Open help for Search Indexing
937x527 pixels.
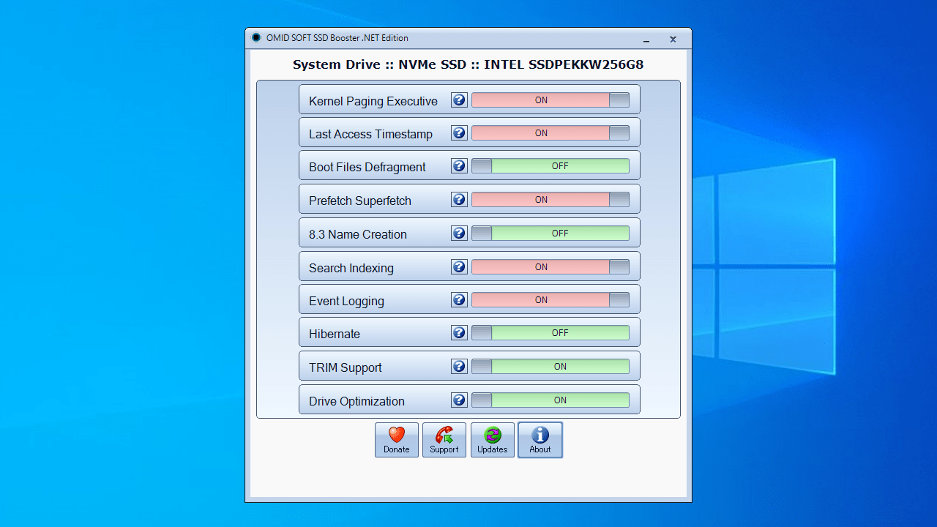tap(459, 267)
